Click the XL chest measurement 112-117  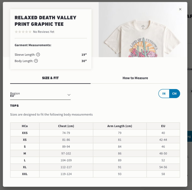66,167
